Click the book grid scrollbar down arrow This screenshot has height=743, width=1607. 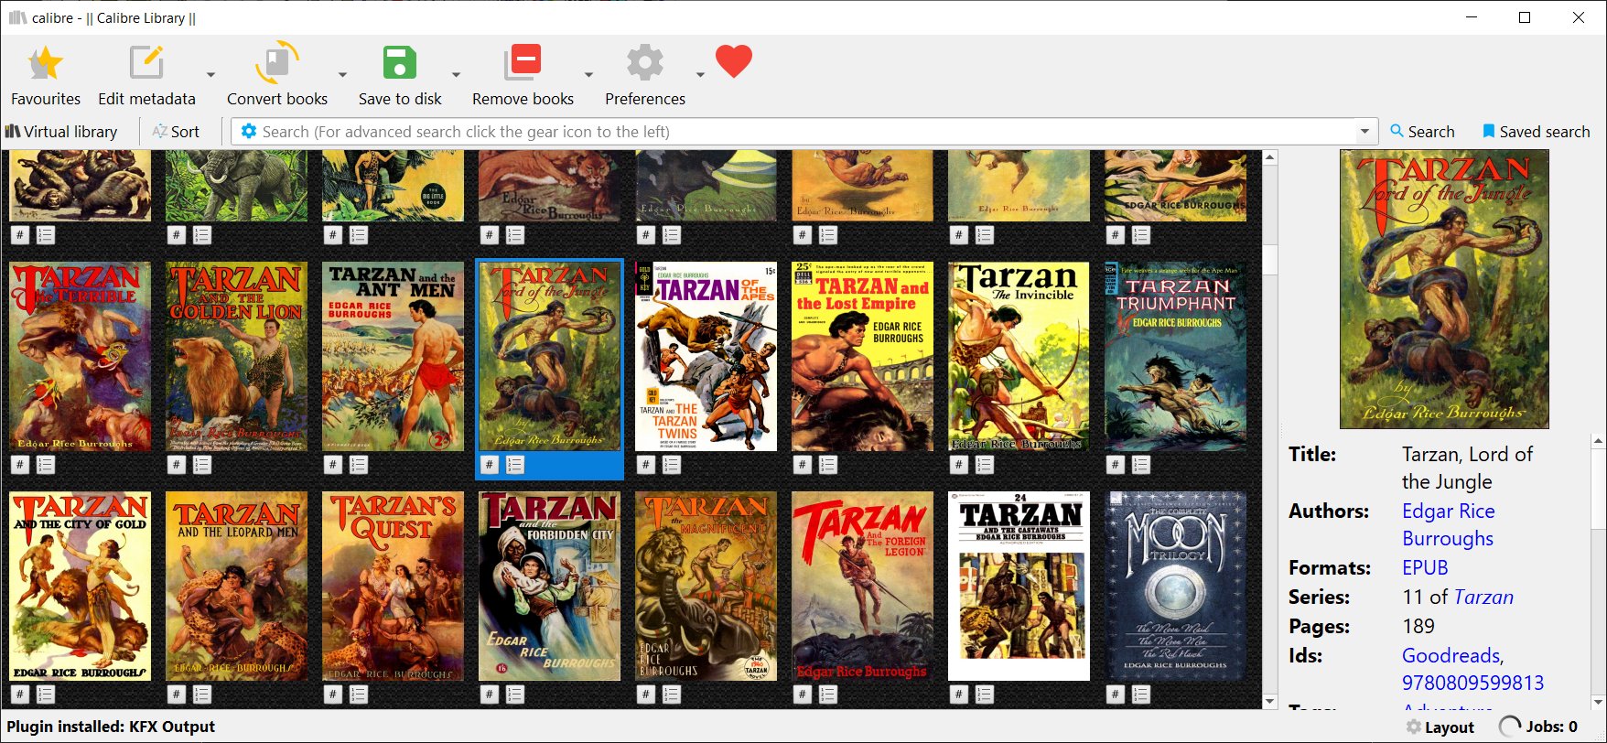(1269, 702)
